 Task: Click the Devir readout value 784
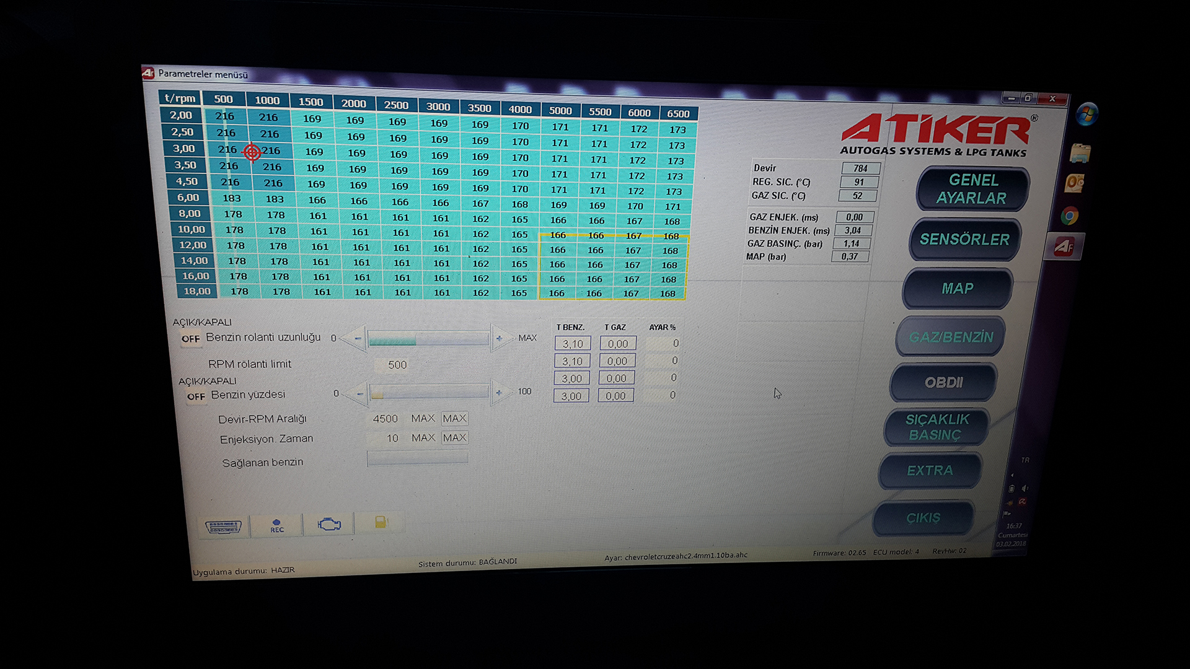click(860, 168)
